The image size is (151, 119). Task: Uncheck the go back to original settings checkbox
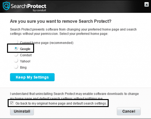click(12, 103)
